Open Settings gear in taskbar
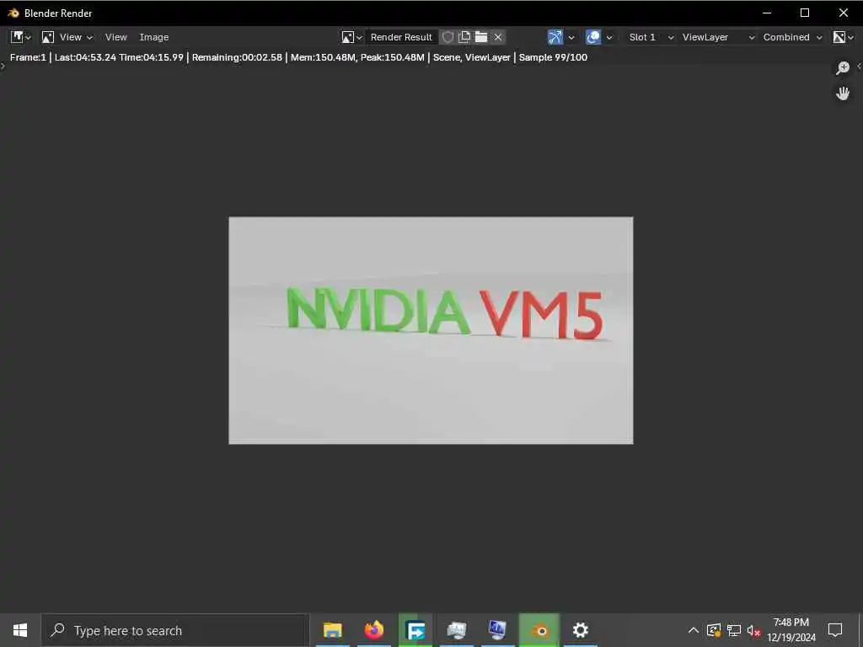 point(580,630)
